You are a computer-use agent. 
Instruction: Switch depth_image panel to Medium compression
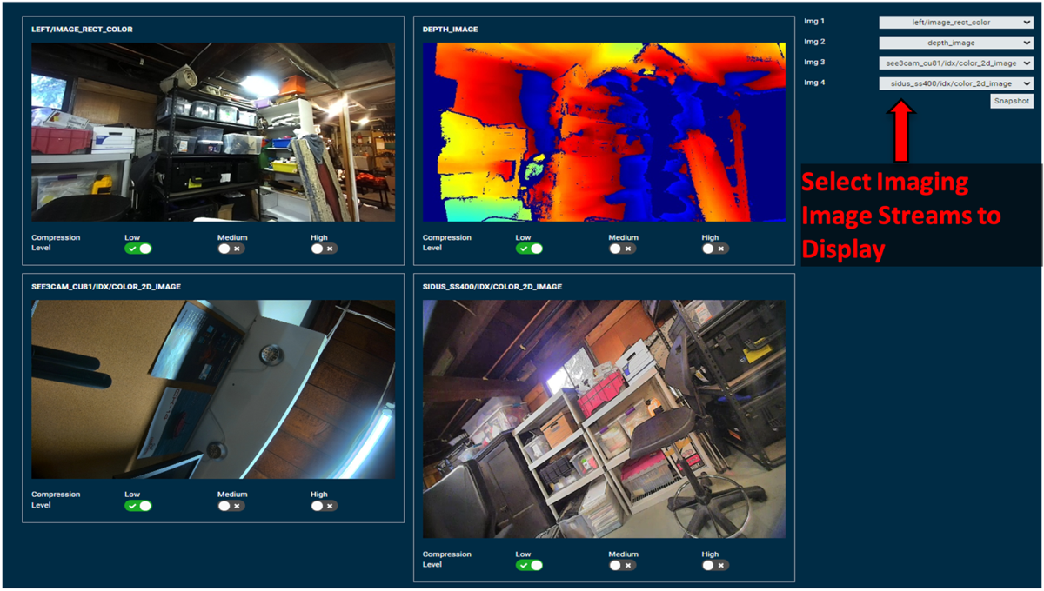pos(623,249)
